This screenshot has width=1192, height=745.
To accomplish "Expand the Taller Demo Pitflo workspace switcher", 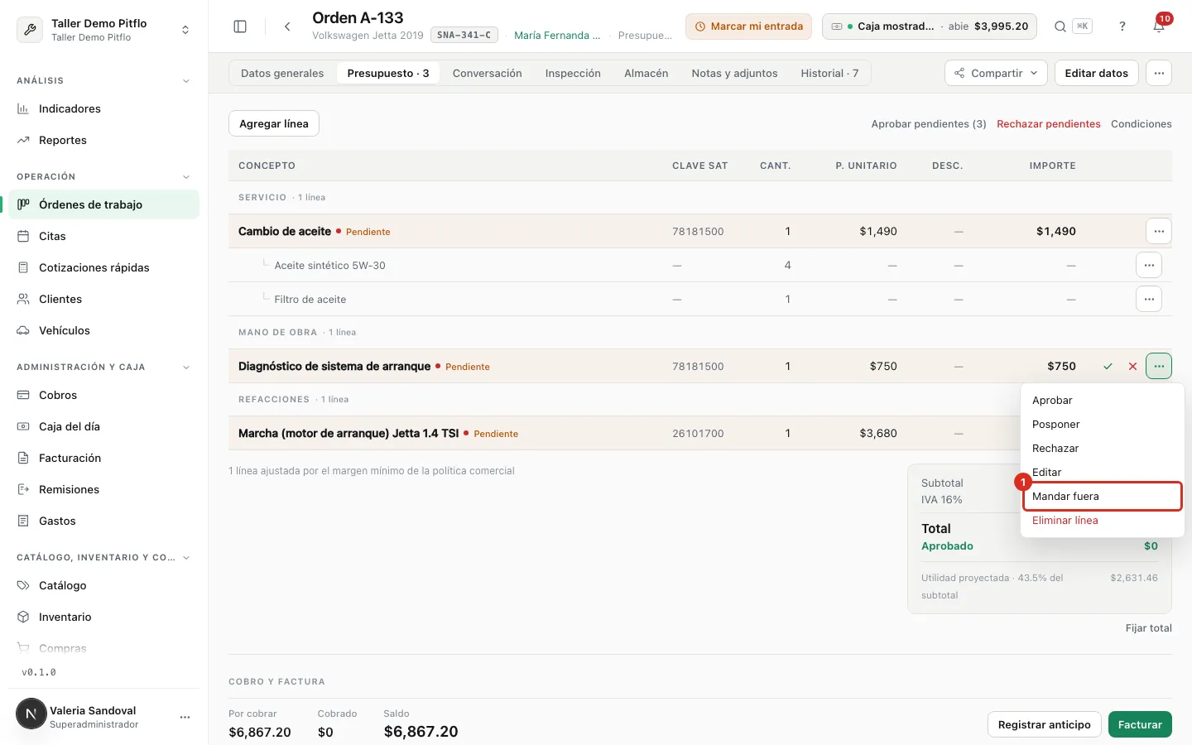I will (x=103, y=30).
